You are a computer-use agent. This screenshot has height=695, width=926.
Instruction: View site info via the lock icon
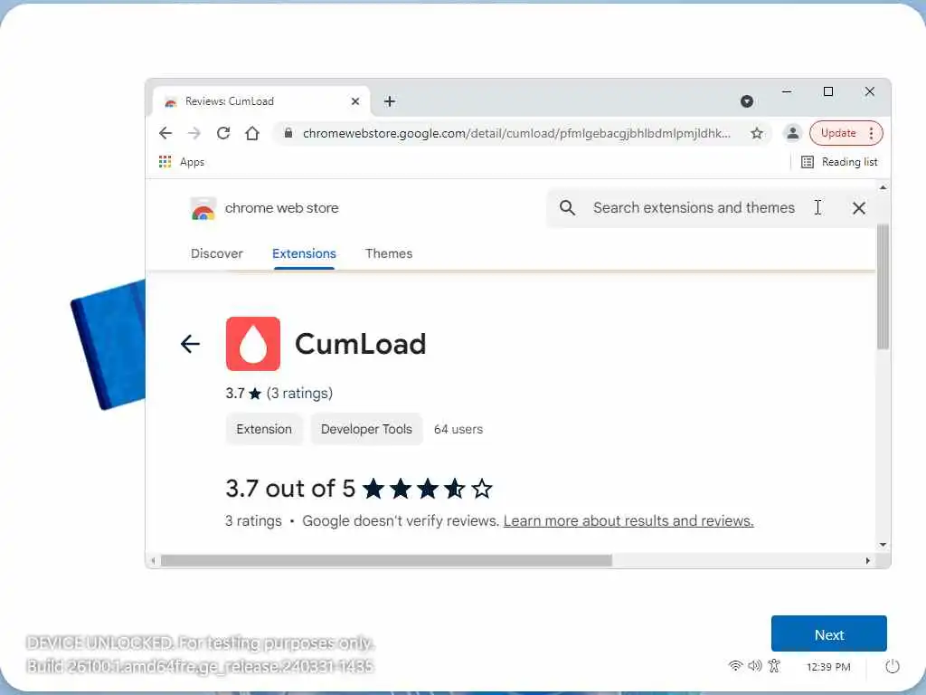tap(288, 133)
